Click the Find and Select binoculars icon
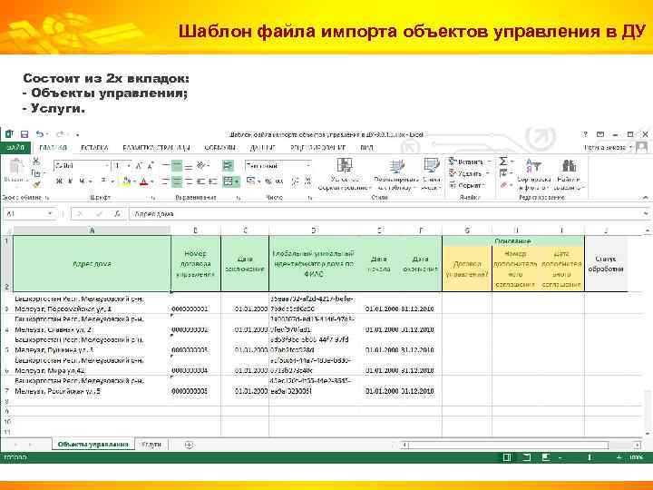The height and width of the screenshot is (490, 653). 570,166
